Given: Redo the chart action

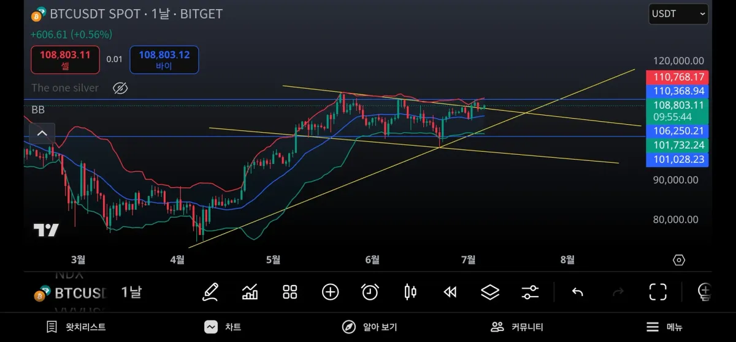Looking at the screenshot, I should click(618, 292).
